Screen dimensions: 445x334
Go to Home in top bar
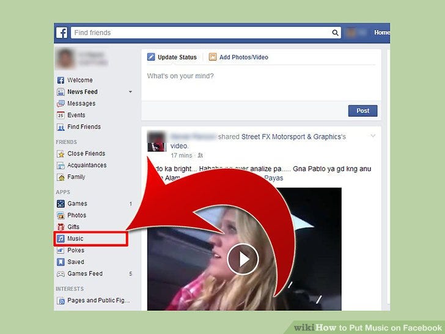point(381,32)
